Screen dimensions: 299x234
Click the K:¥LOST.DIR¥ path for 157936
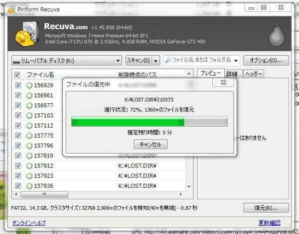click(137, 186)
